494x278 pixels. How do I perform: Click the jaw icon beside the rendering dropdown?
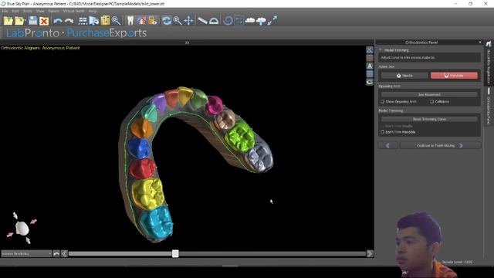point(56,254)
